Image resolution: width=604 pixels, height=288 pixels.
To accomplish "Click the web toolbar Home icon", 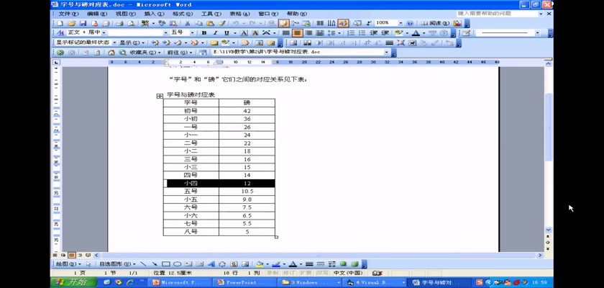I will click(111, 53).
